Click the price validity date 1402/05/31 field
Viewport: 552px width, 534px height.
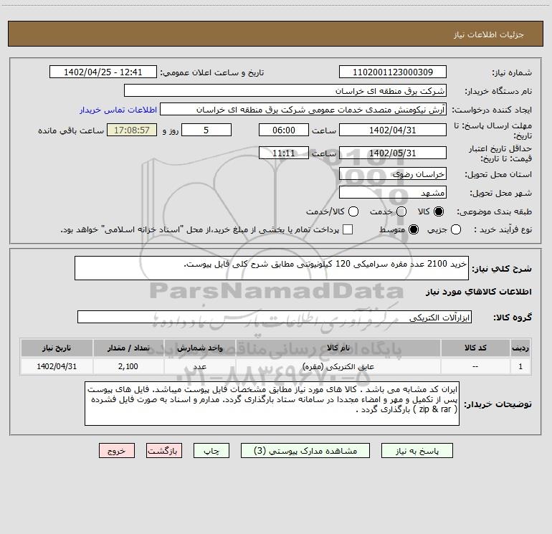point(393,153)
